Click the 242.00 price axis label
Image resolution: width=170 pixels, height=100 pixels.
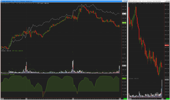tap(124, 6)
